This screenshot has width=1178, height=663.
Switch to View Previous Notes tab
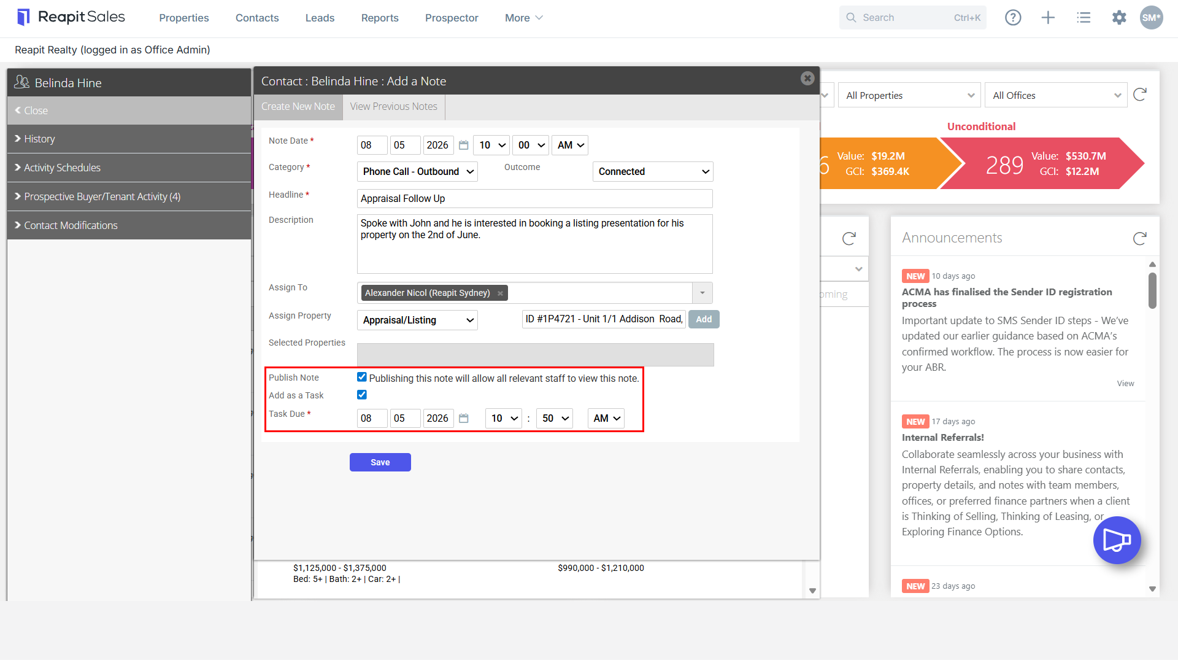pyautogui.click(x=394, y=107)
